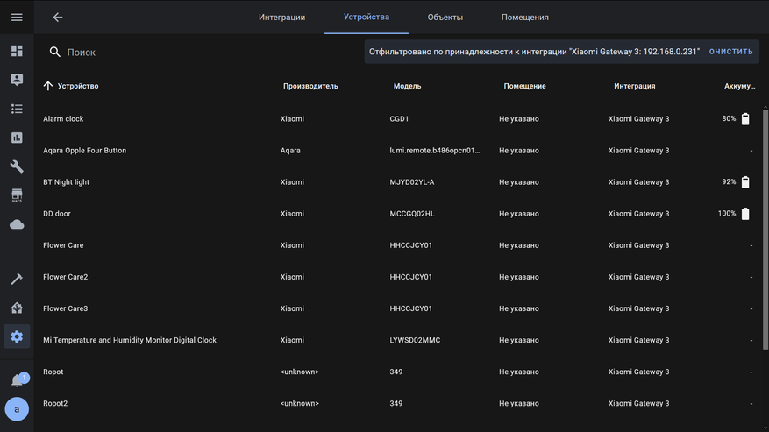
Task: Open the Ropot device row
Action: pos(396,372)
